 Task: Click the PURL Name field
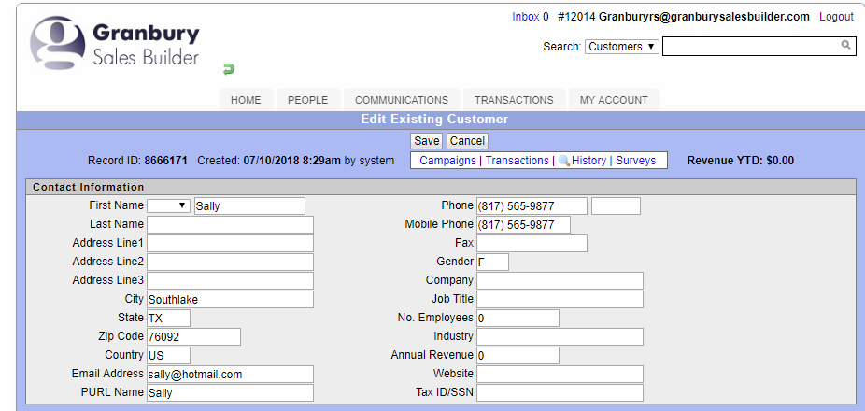pos(230,393)
